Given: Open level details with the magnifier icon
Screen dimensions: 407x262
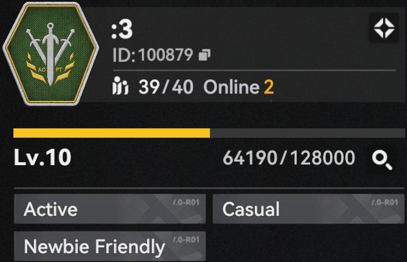Looking at the screenshot, I should [x=382, y=160].
